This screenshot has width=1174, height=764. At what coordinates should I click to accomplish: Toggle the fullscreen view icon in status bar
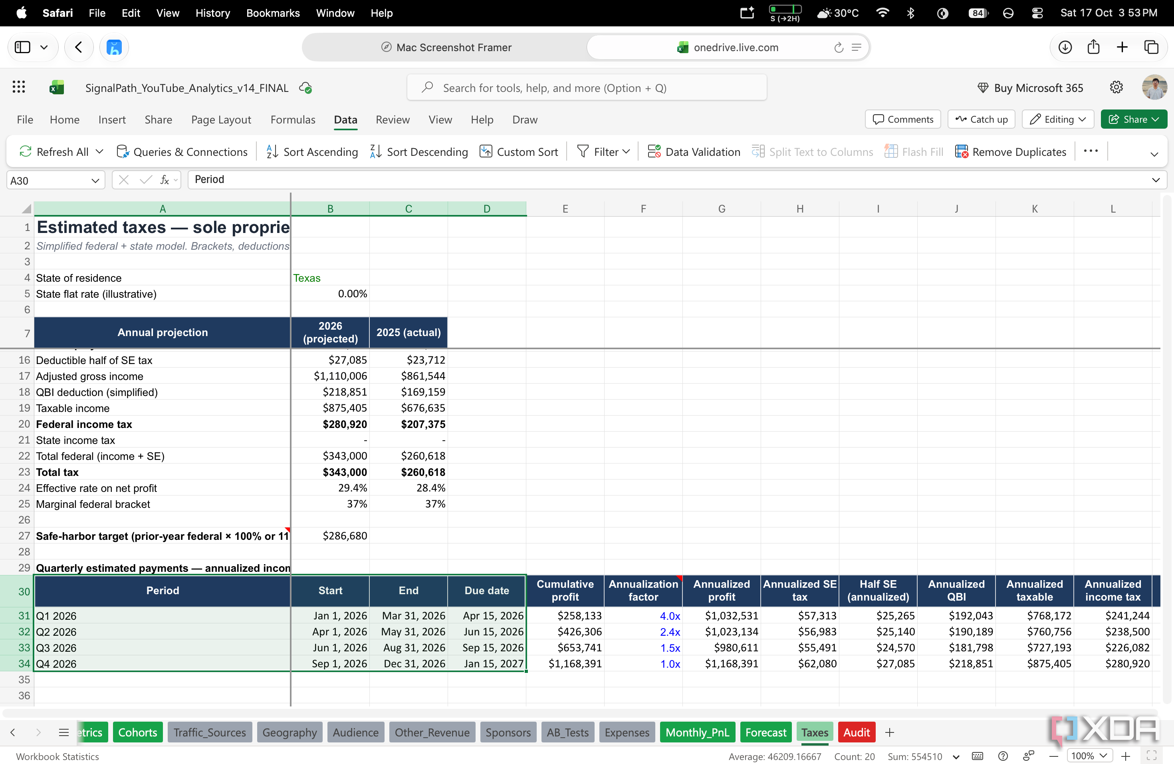point(1151,756)
